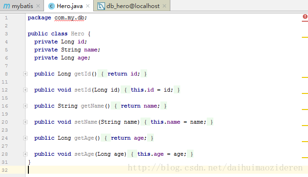
Task: Click the field name 'name' on line 5
Action: pyautogui.click(x=90, y=50)
